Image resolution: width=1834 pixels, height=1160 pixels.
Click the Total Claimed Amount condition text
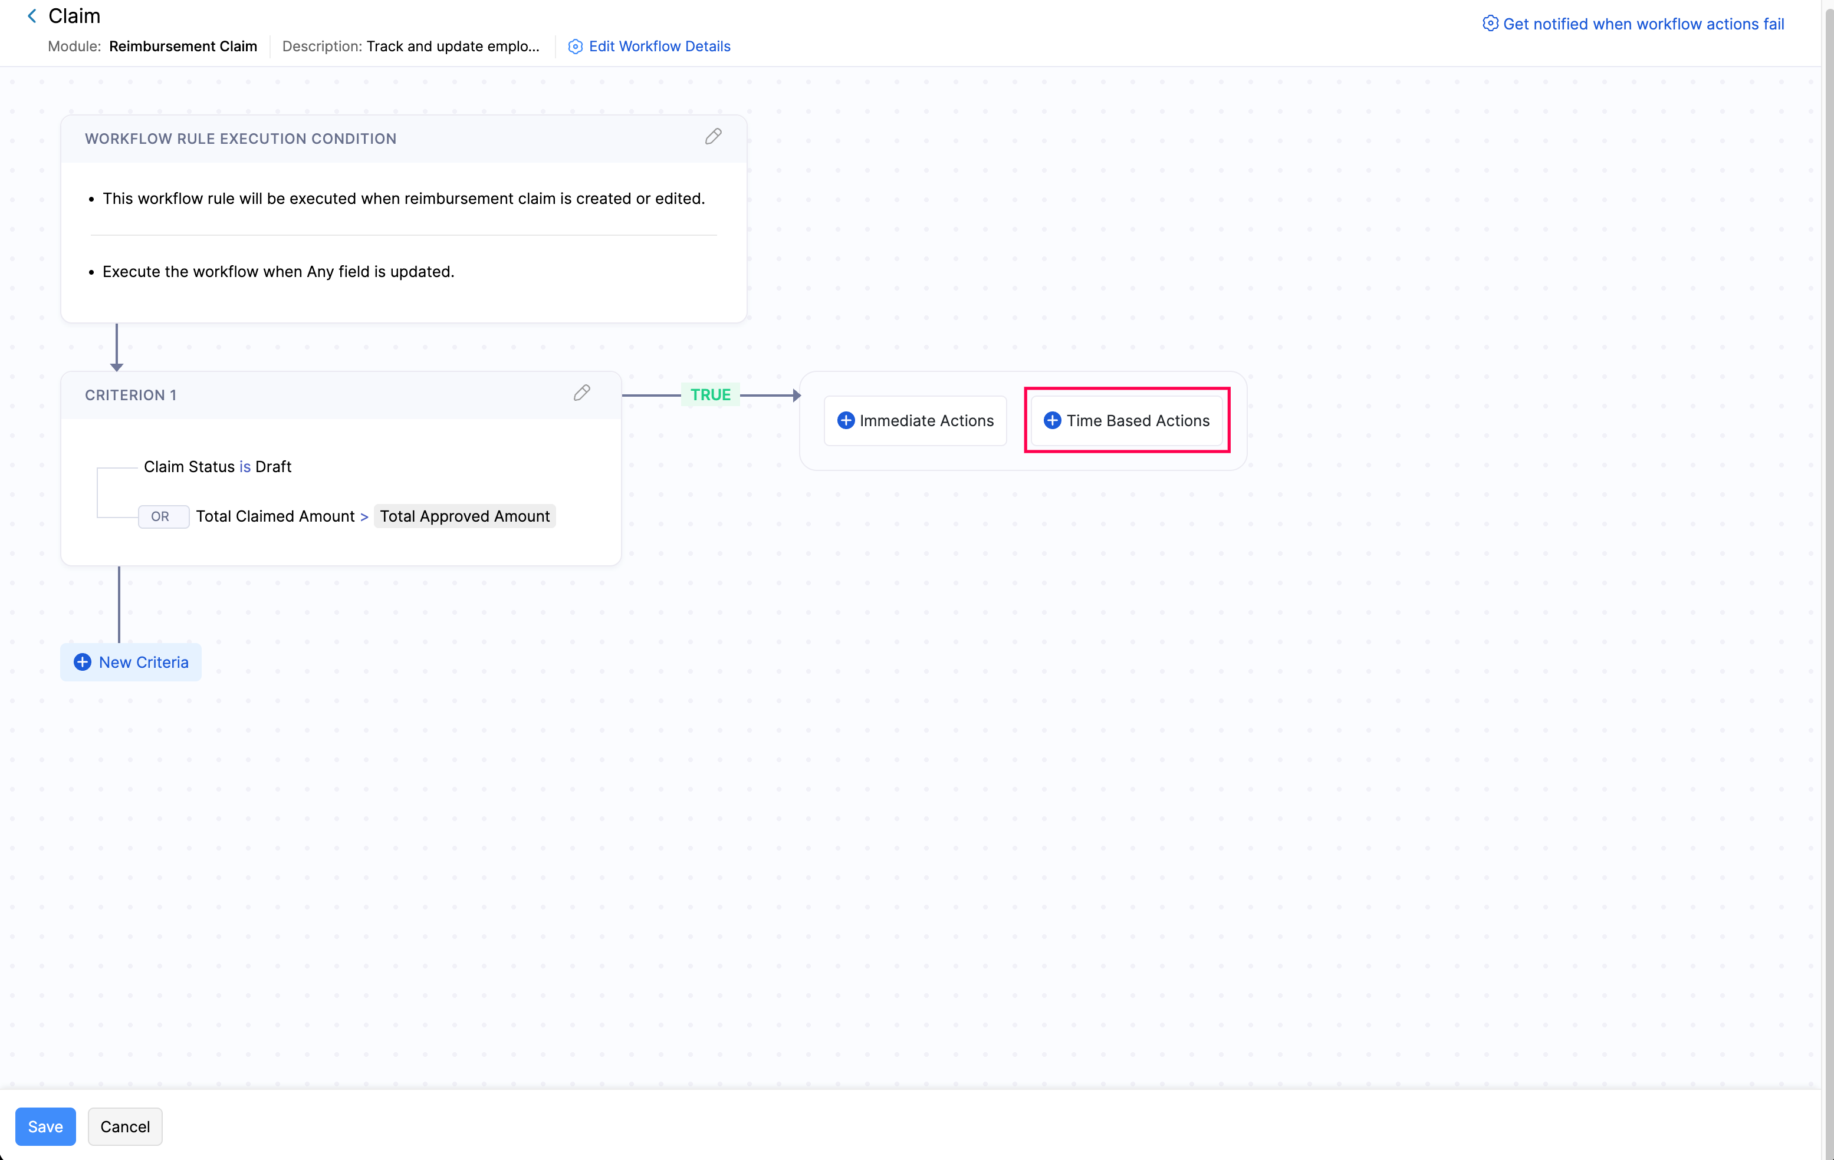276,516
